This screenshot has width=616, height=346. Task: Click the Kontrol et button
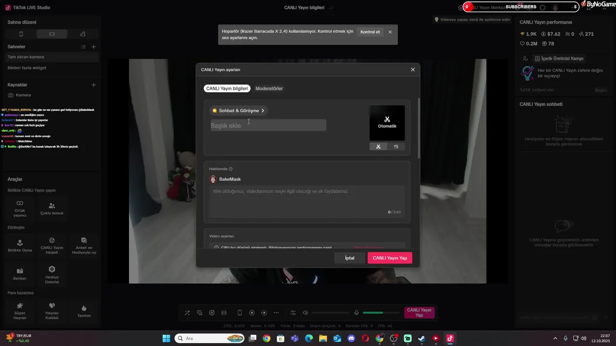coord(370,32)
